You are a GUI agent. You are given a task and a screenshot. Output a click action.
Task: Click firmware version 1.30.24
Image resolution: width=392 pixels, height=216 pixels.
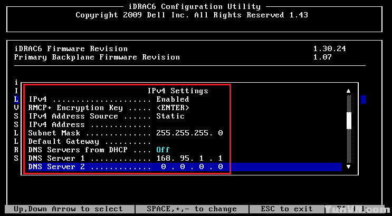[x=330, y=48]
